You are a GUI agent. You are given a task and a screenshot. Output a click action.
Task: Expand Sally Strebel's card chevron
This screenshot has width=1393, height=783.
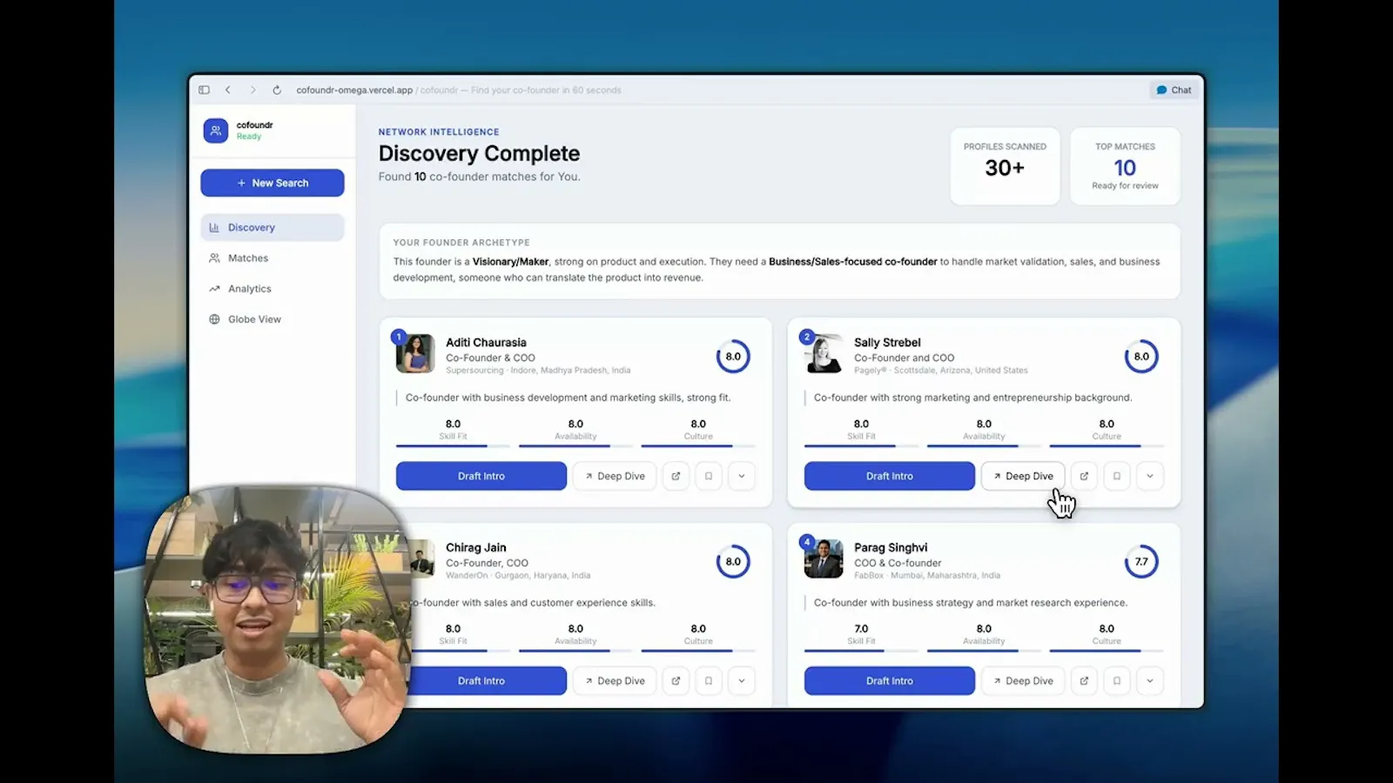click(x=1150, y=476)
